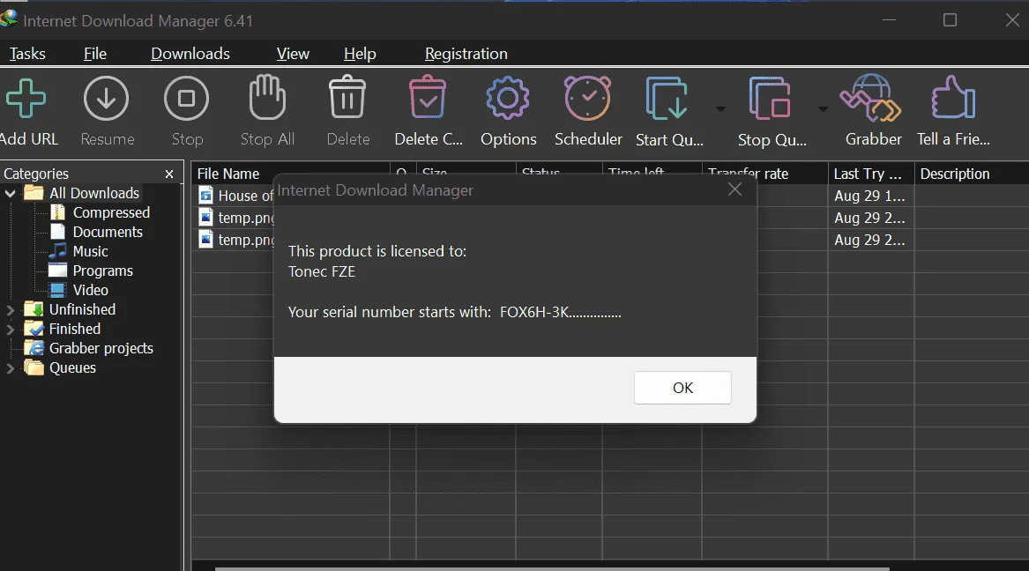This screenshot has width=1029, height=571.
Task: Expand the Unfinished category node
Action: 11,309
